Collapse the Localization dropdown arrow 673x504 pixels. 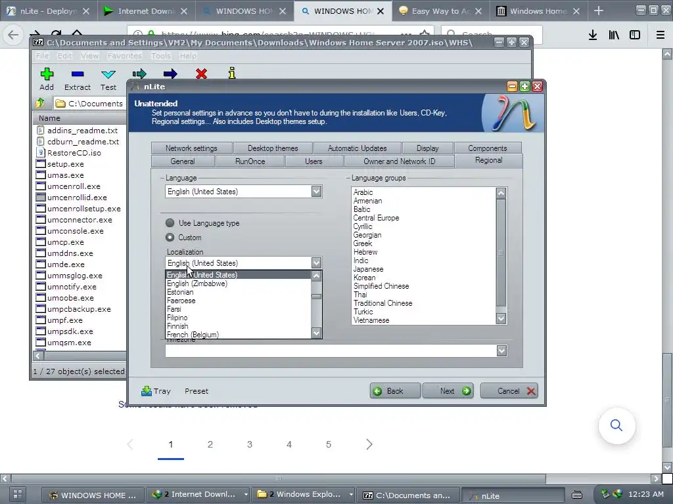pyautogui.click(x=316, y=262)
